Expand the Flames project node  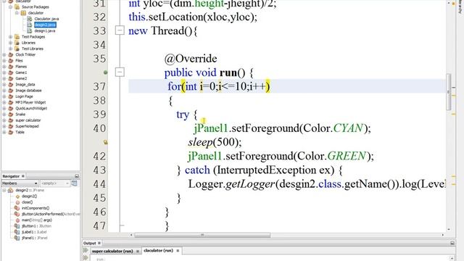(4, 67)
